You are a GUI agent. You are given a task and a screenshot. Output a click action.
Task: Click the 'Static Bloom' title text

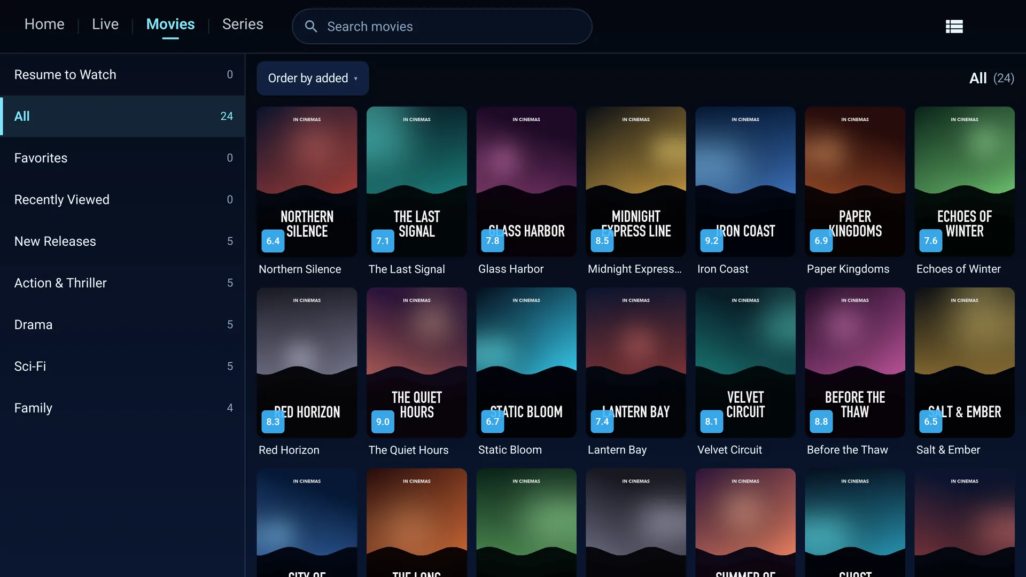[x=510, y=450]
